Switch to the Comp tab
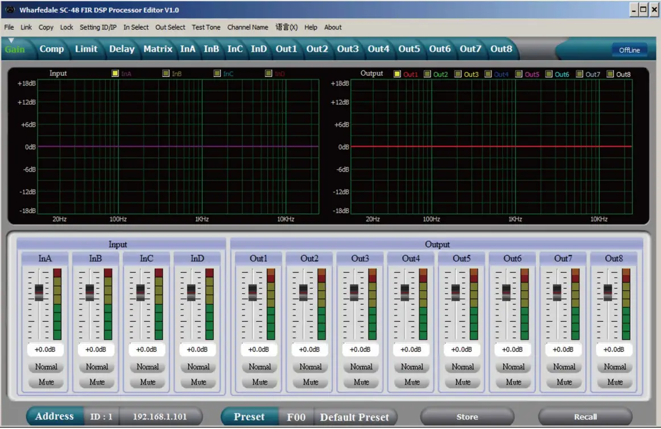Screen dimensions: 661x429 click(x=52, y=49)
